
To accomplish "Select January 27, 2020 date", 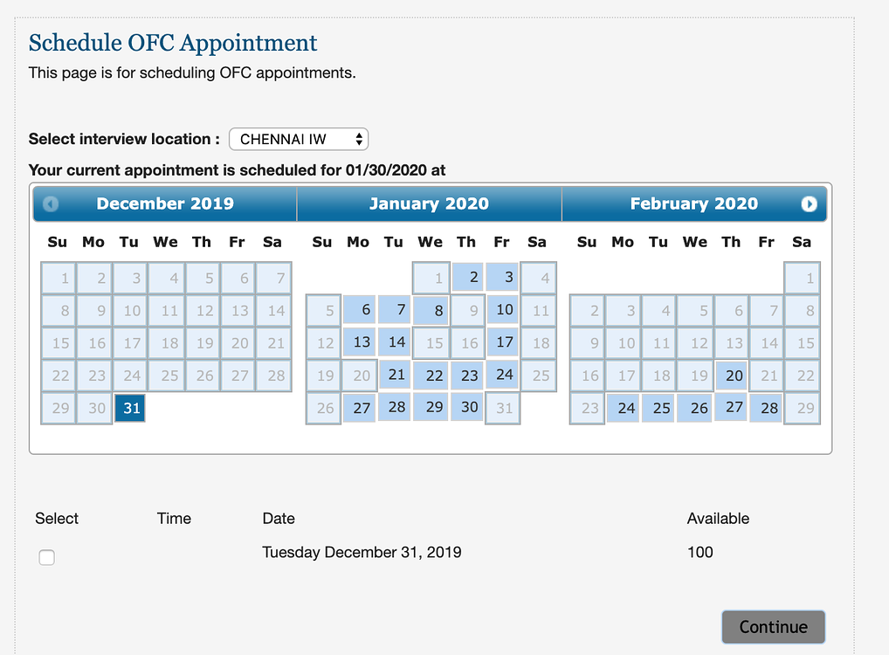I will [360, 408].
